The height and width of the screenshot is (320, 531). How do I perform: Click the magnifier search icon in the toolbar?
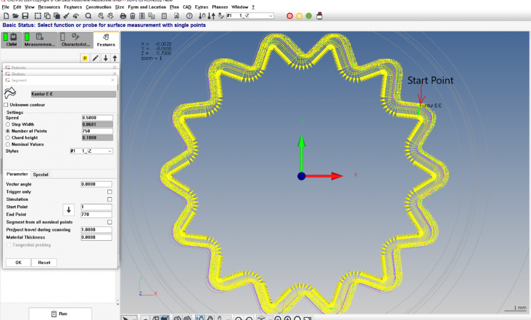click(x=88, y=16)
